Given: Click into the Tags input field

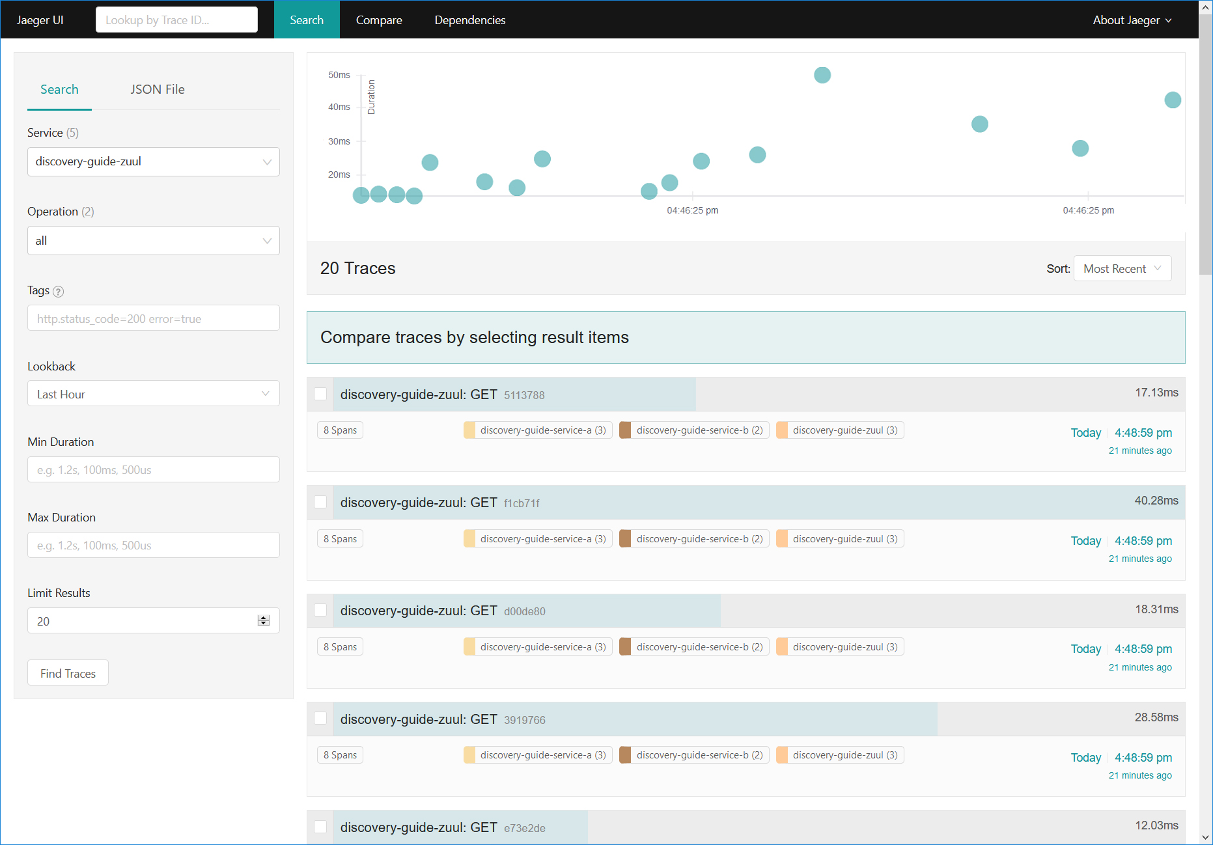Looking at the screenshot, I should (x=154, y=318).
